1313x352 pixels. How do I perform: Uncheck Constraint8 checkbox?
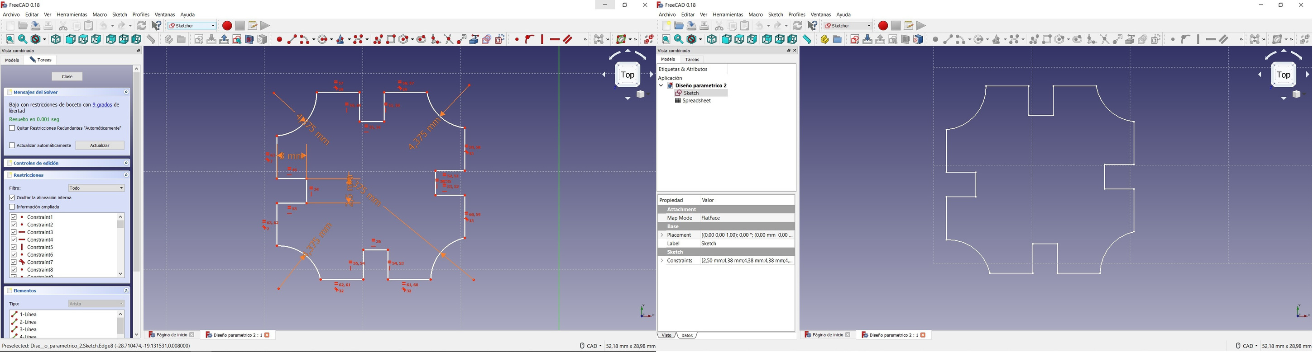point(14,270)
